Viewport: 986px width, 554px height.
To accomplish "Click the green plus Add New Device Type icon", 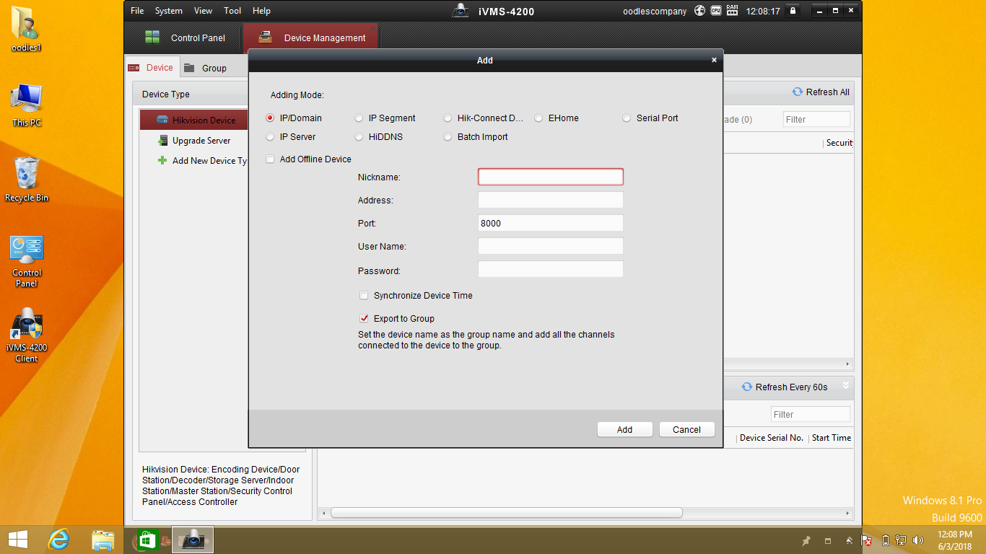I will pyautogui.click(x=162, y=160).
